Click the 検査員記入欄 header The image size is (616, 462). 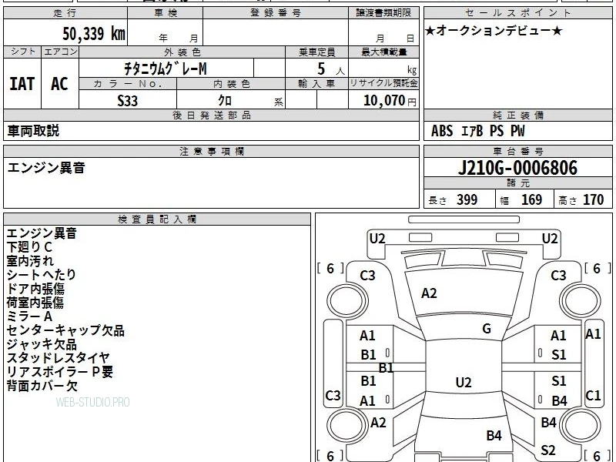[x=157, y=219]
